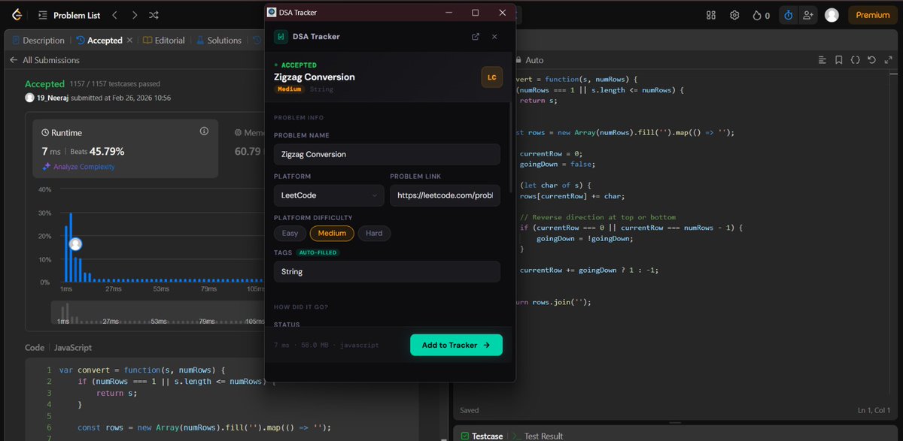Screen dimensions: 903x441
Task: Switch to the Solutions tab
Action: (x=219, y=41)
